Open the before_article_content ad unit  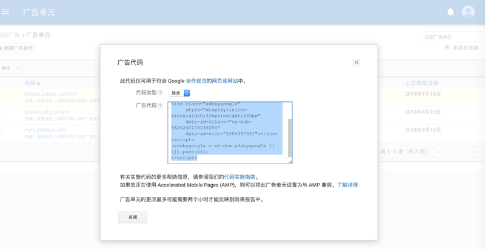[x=51, y=94]
